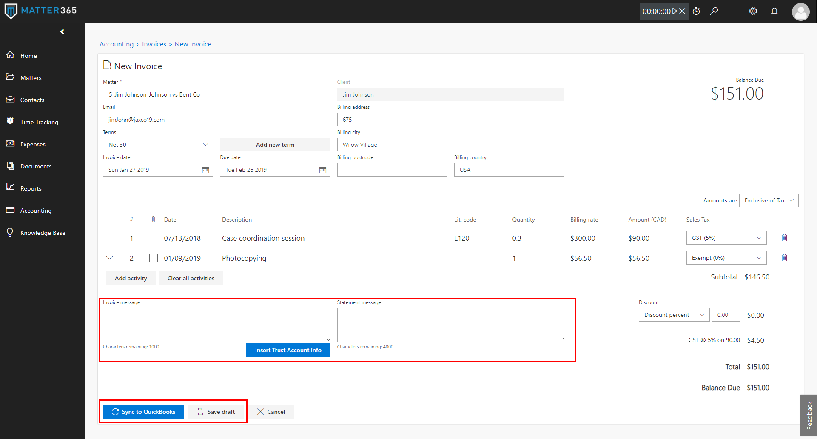Start the timer with the play icon

pyautogui.click(x=675, y=11)
